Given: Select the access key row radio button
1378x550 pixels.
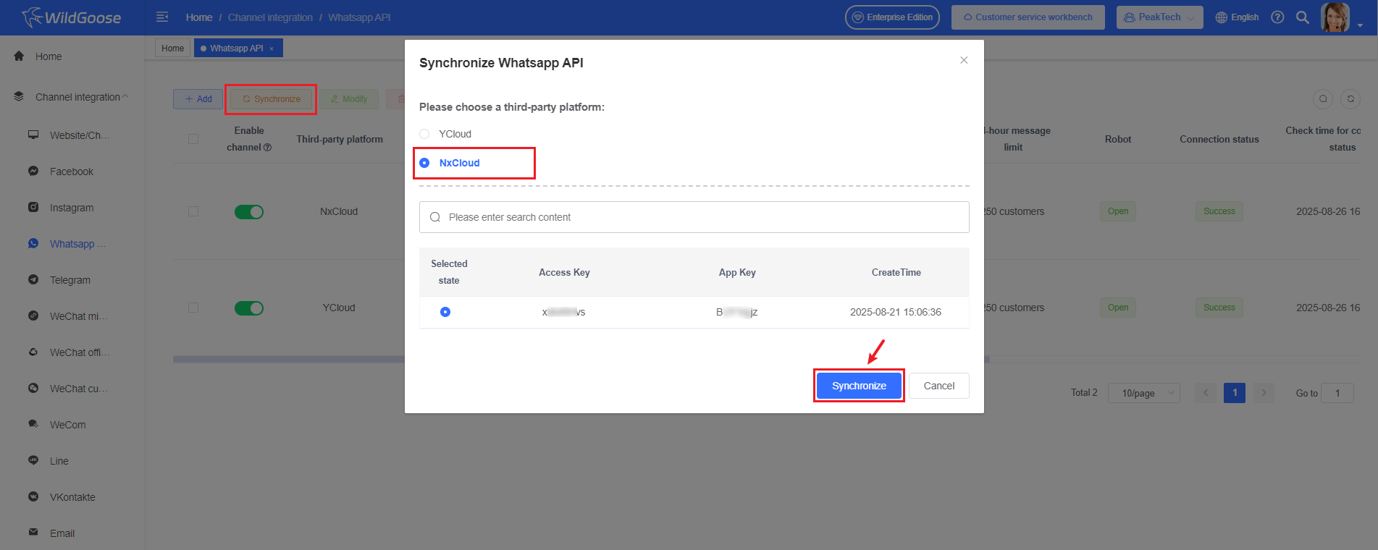Looking at the screenshot, I should click(x=445, y=312).
